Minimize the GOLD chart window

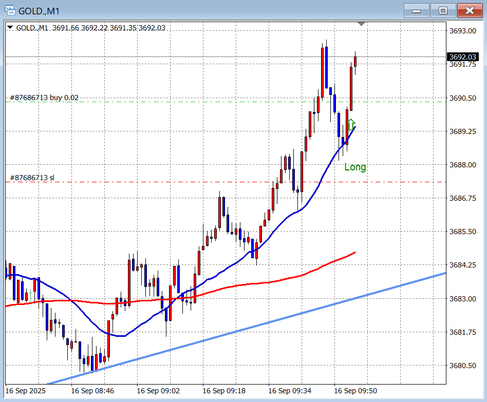pos(417,10)
